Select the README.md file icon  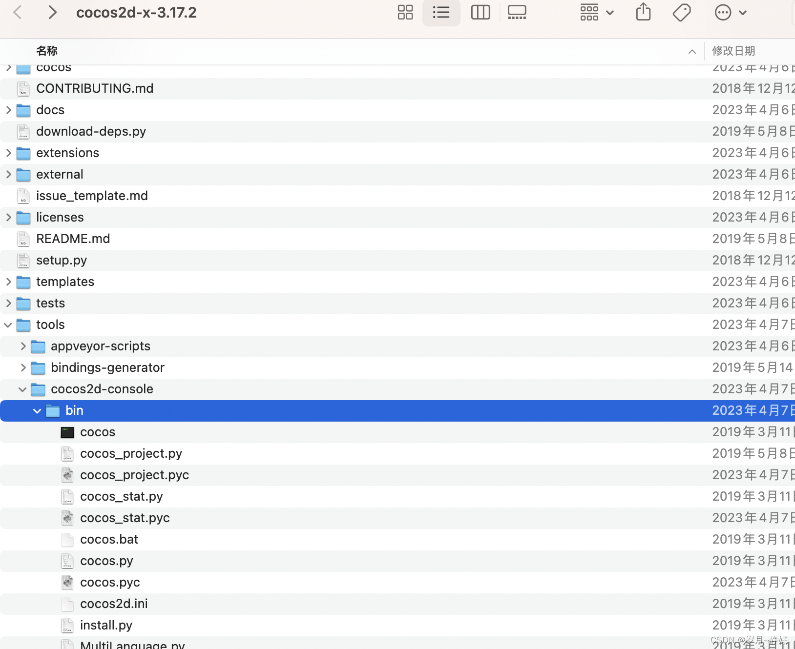tap(23, 239)
